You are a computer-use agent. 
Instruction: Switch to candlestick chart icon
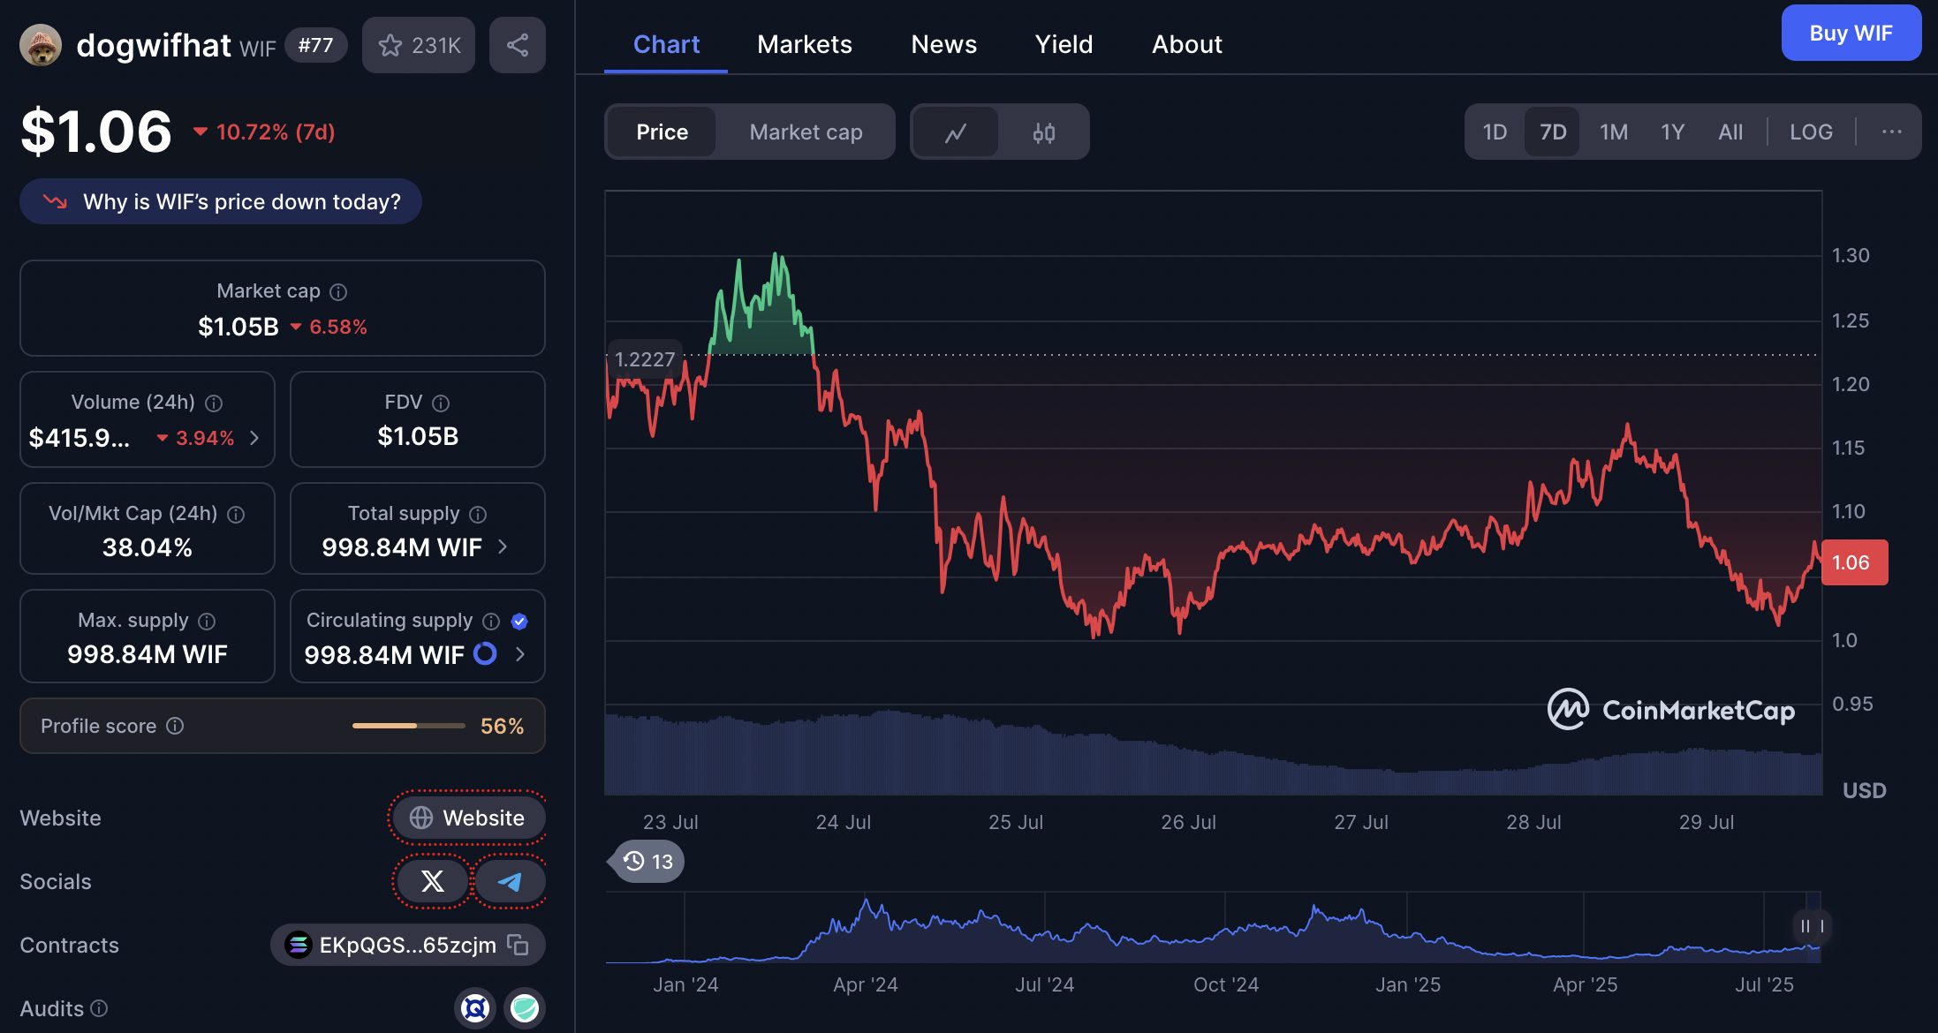click(1044, 132)
